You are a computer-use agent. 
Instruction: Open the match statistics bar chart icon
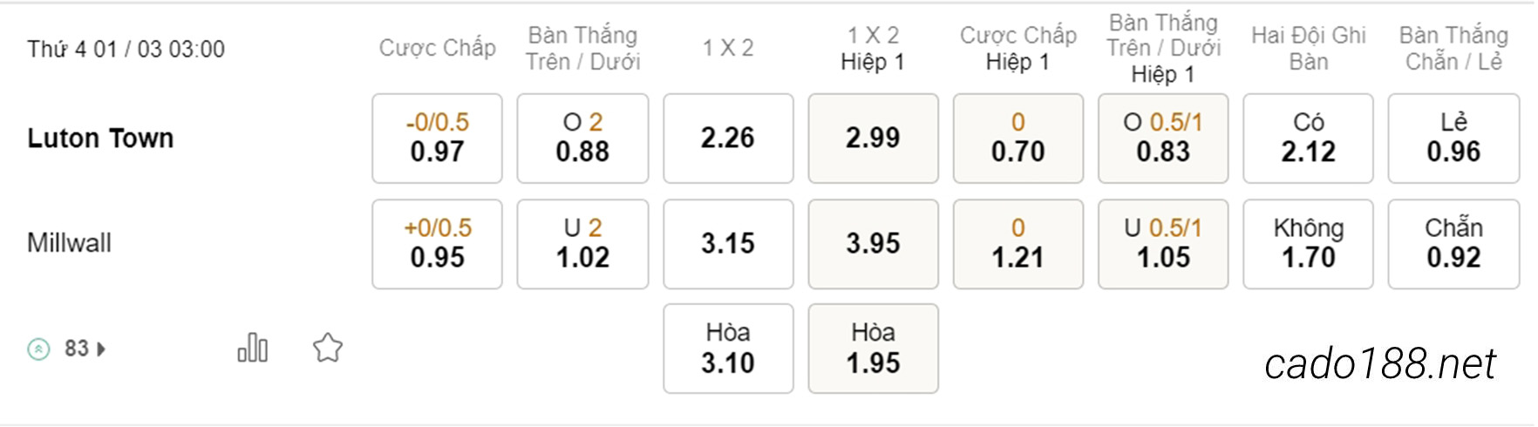tap(253, 348)
